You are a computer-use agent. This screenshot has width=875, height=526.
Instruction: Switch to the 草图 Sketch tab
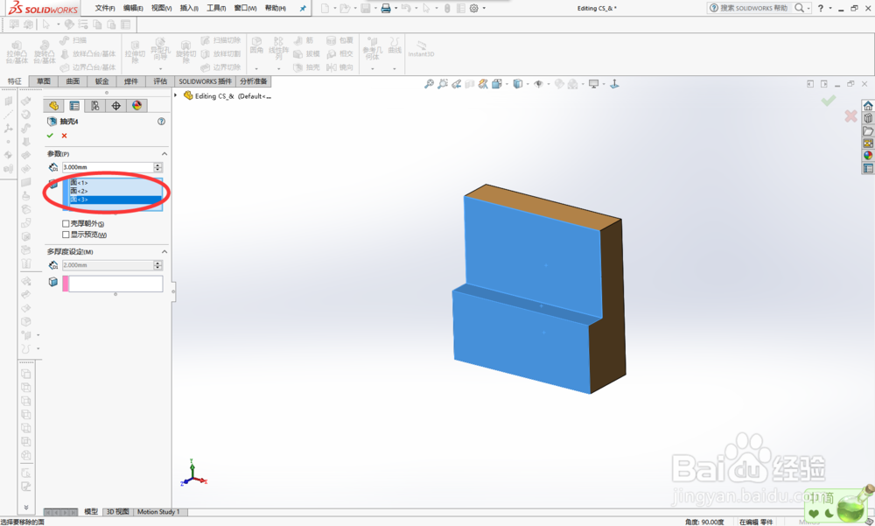coord(44,81)
